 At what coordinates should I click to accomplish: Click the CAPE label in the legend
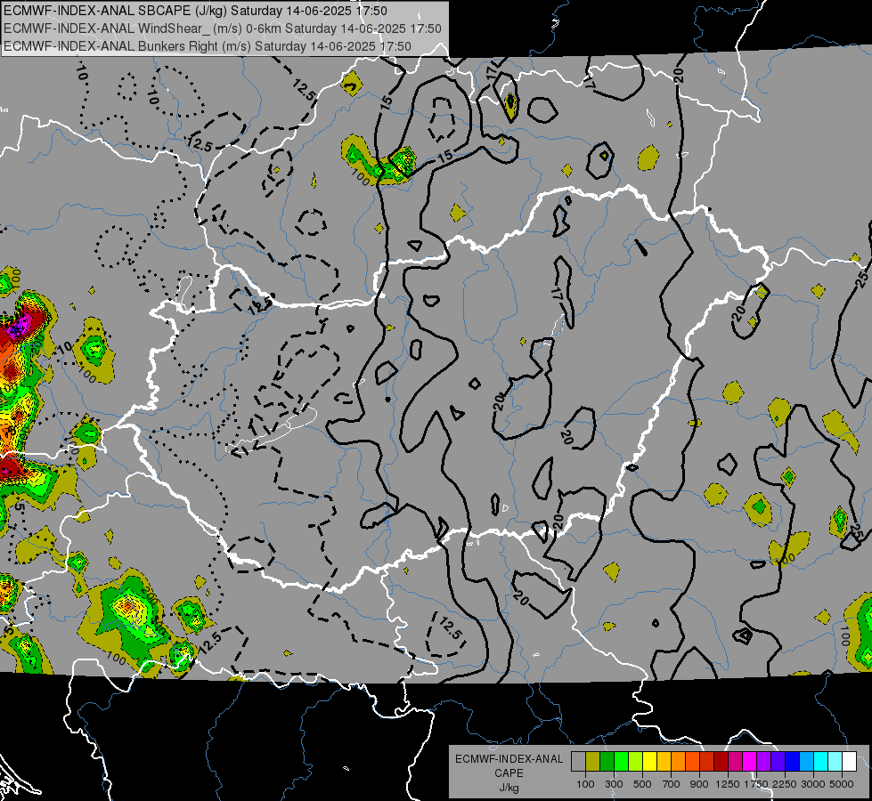[509, 773]
